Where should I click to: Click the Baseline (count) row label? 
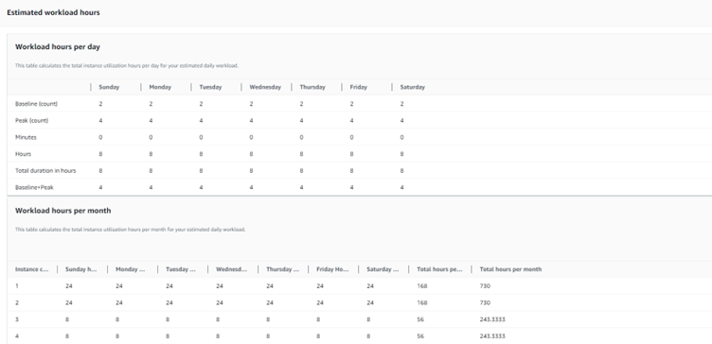[36, 104]
